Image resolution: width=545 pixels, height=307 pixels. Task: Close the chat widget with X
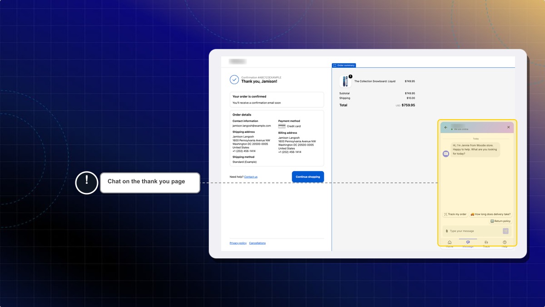pyautogui.click(x=508, y=127)
